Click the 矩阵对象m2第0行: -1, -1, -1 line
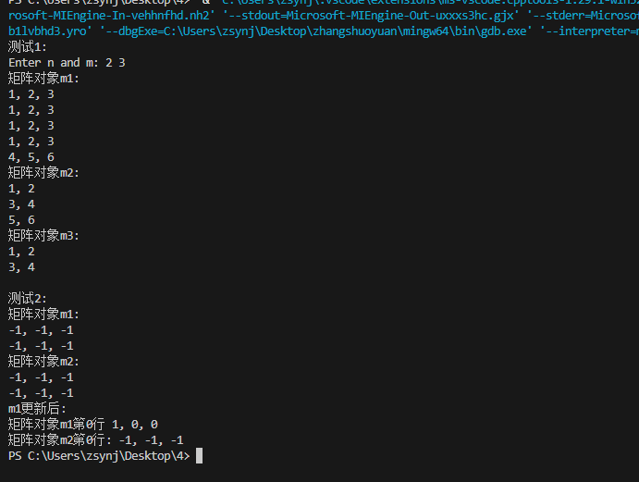The width and height of the screenshot is (639, 482). (x=96, y=440)
